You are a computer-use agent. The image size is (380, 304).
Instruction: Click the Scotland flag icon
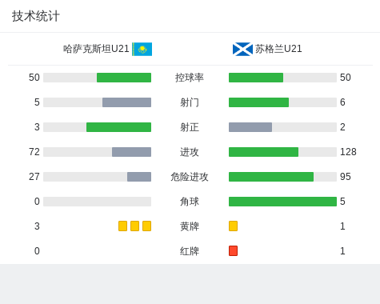coord(242,49)
